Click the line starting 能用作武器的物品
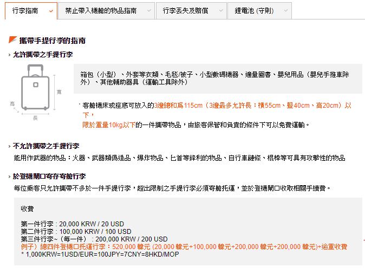The height and width of the screenshot is (268, 365). [x=179, y=158]
